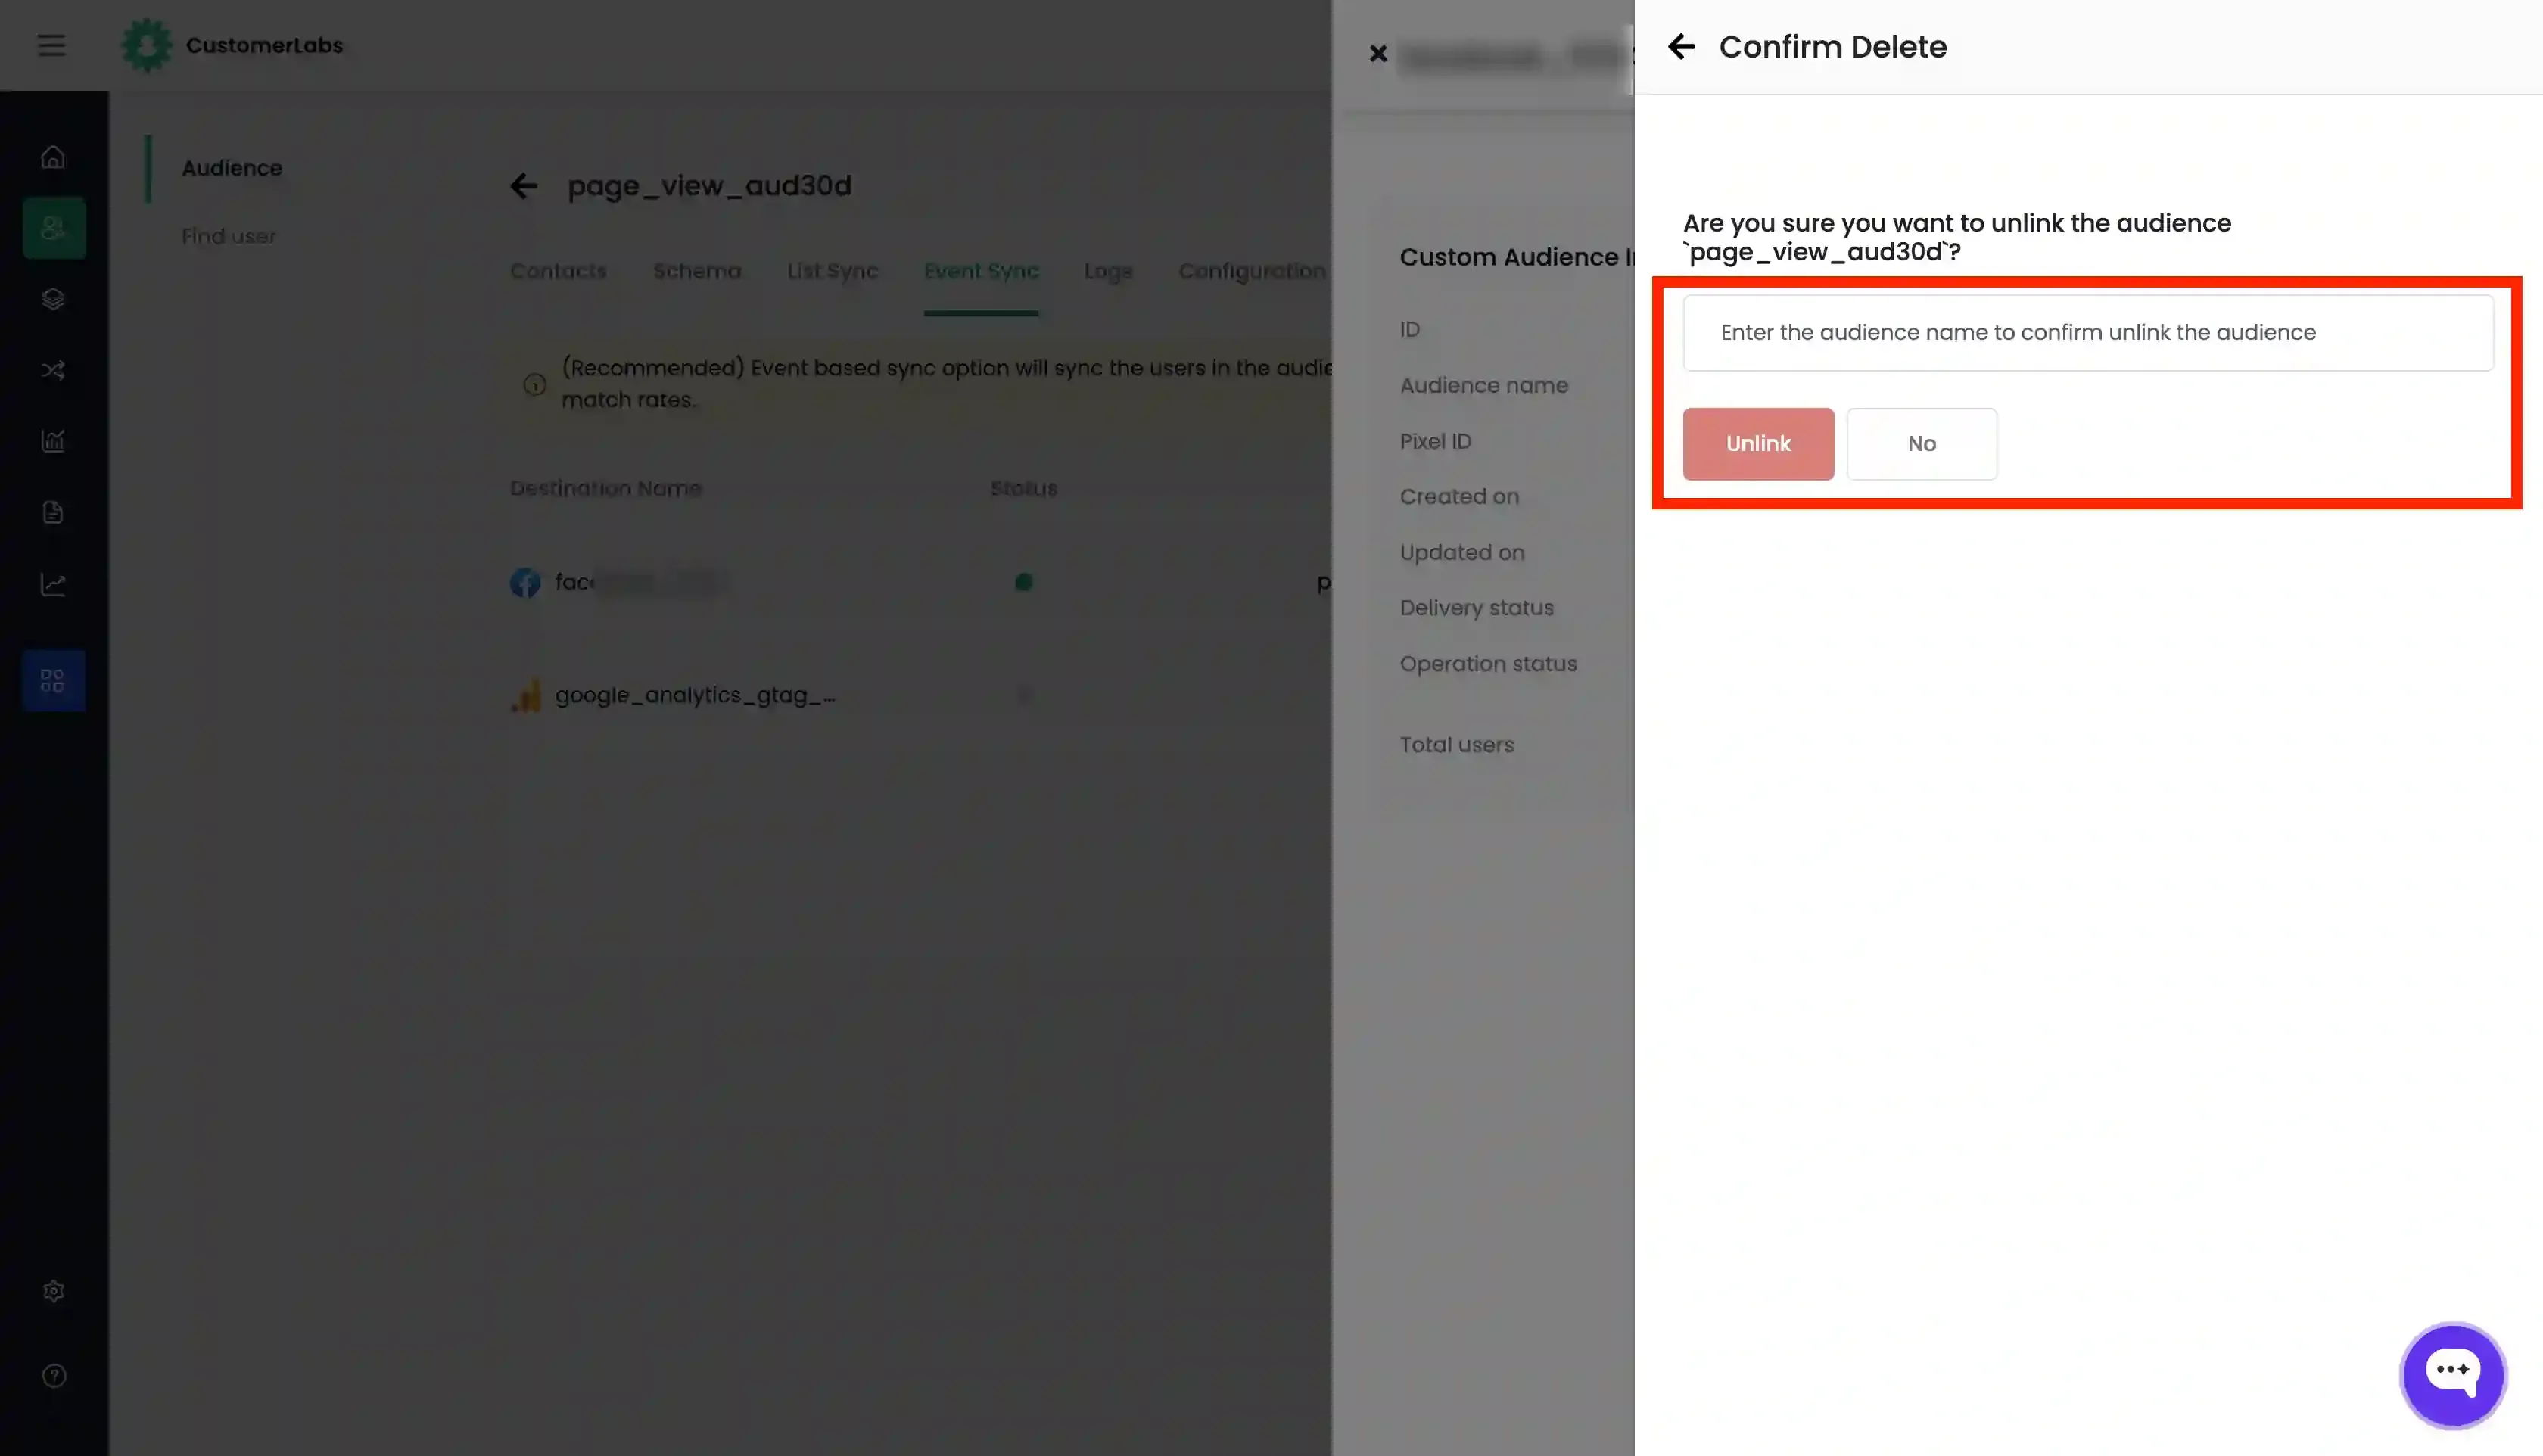Select Audience in the side menu
2543x1456 pixels.
232,168
